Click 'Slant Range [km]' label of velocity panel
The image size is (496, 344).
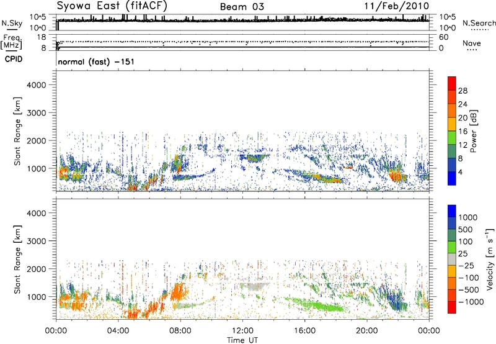pyautogui.click(x=17, y=260)
